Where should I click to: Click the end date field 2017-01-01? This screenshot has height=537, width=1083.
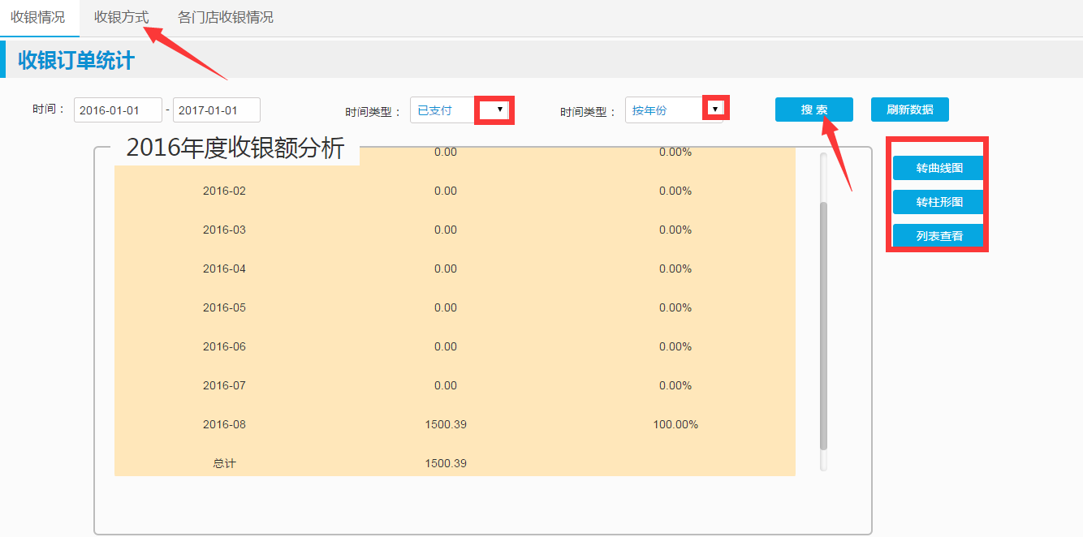pos(216,110)
